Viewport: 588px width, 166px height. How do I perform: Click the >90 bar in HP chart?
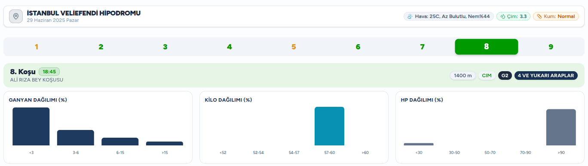tap(561, 127)
